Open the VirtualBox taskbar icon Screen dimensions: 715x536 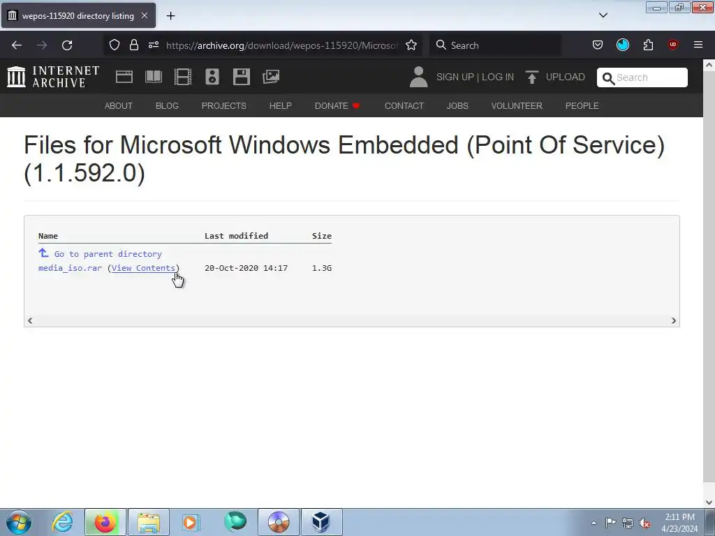point(321,522)
